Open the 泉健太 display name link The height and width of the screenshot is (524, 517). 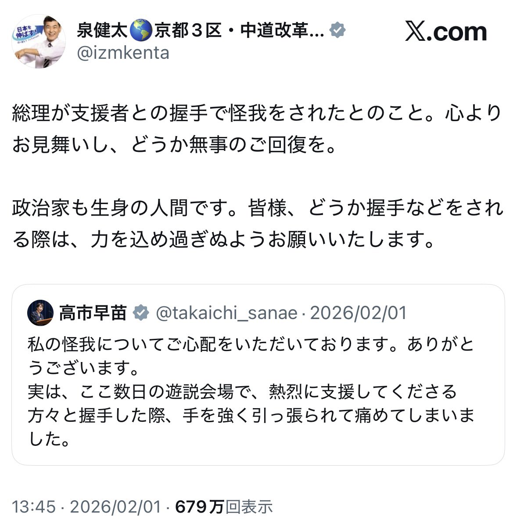click(102, 30)
